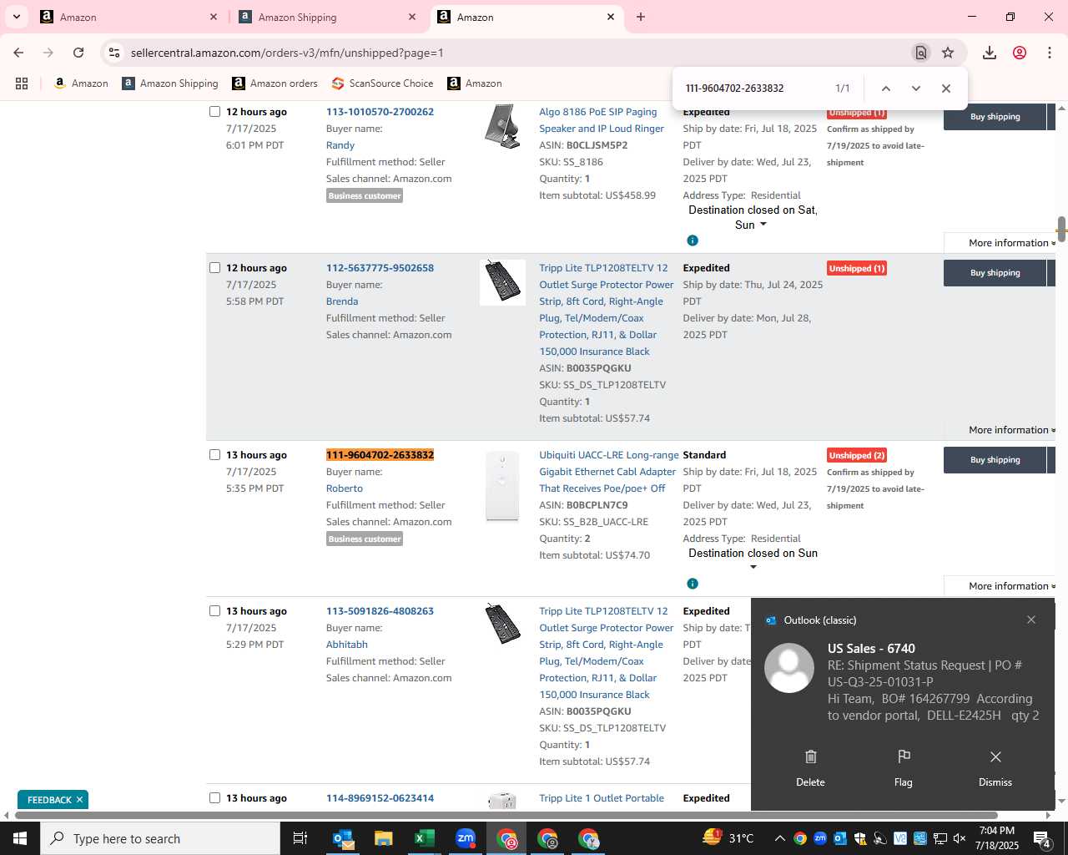This screenshot has height=855, width=1068.
Task: Flag the Outlook notification email
Action: pos(904,768)
